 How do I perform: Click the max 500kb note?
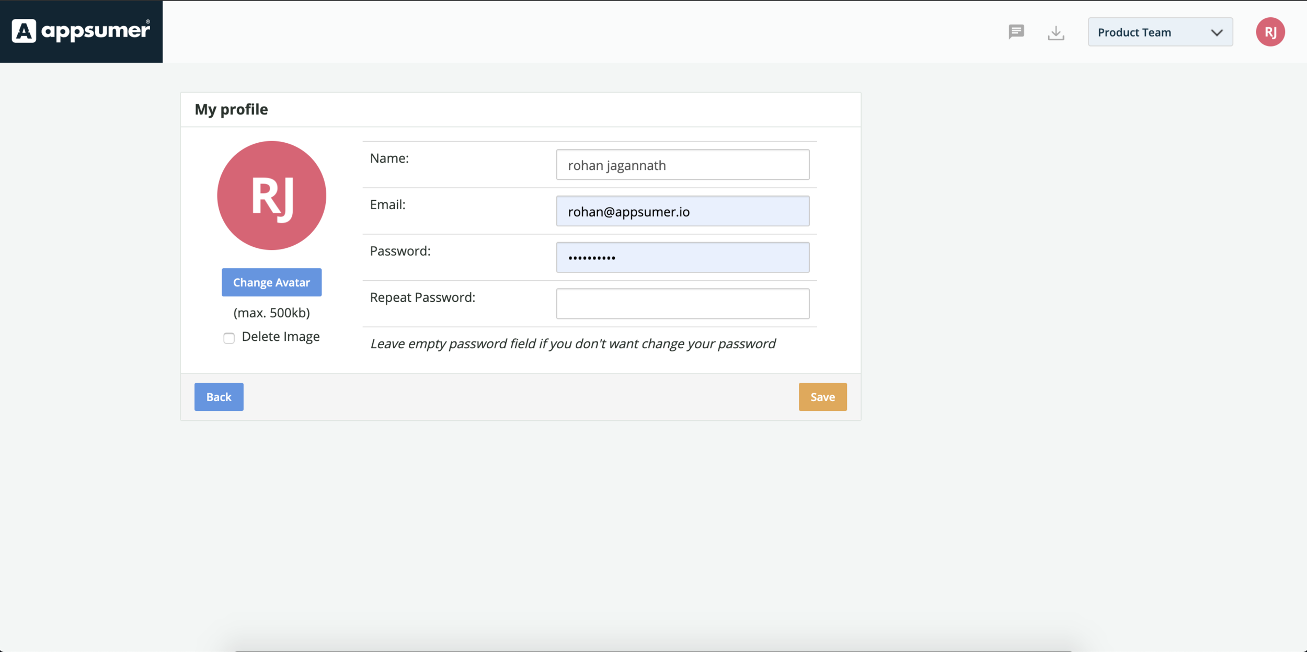271,313
